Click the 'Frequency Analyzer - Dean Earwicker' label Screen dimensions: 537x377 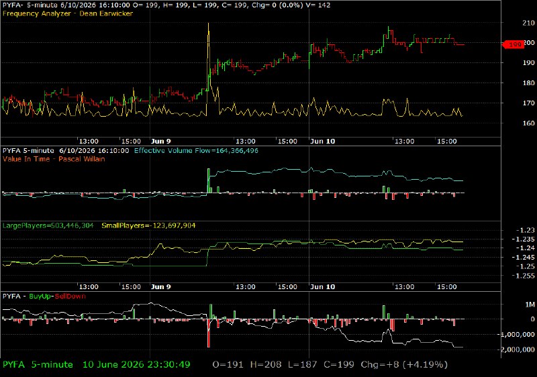click(x=68, y=13)
